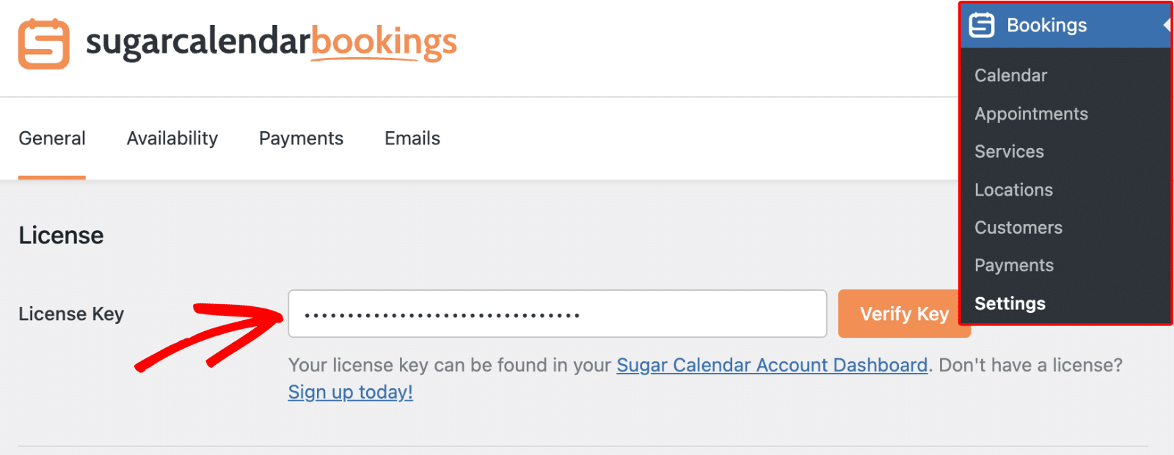This screenshot has width=1174, height=455.
Task: Select the License section heading
Action: tap(61, 235)
